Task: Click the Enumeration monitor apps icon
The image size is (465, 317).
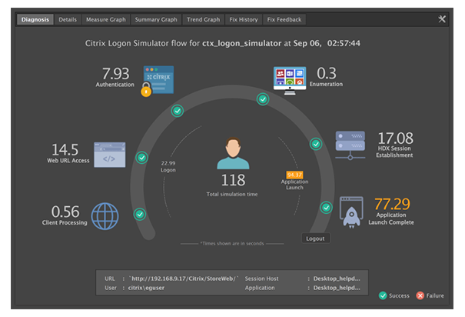Action: tap(290, 81)
